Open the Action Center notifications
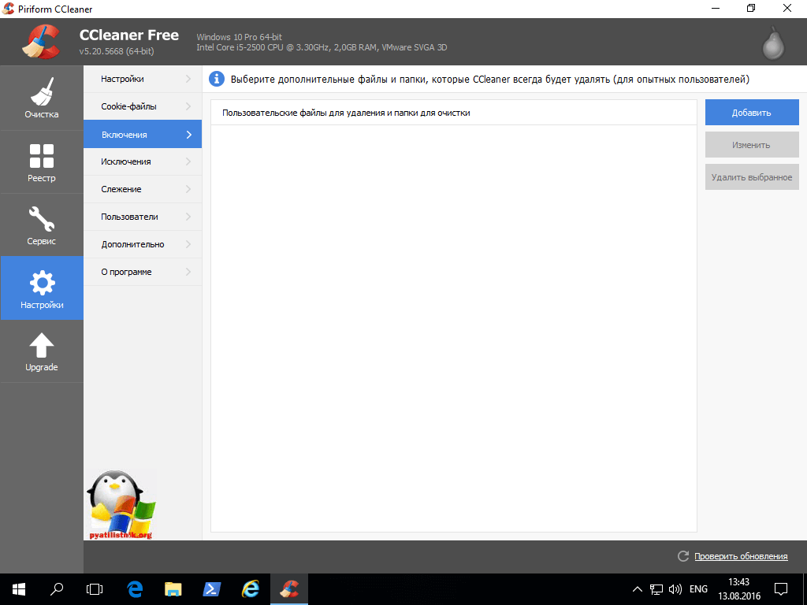 781,589
